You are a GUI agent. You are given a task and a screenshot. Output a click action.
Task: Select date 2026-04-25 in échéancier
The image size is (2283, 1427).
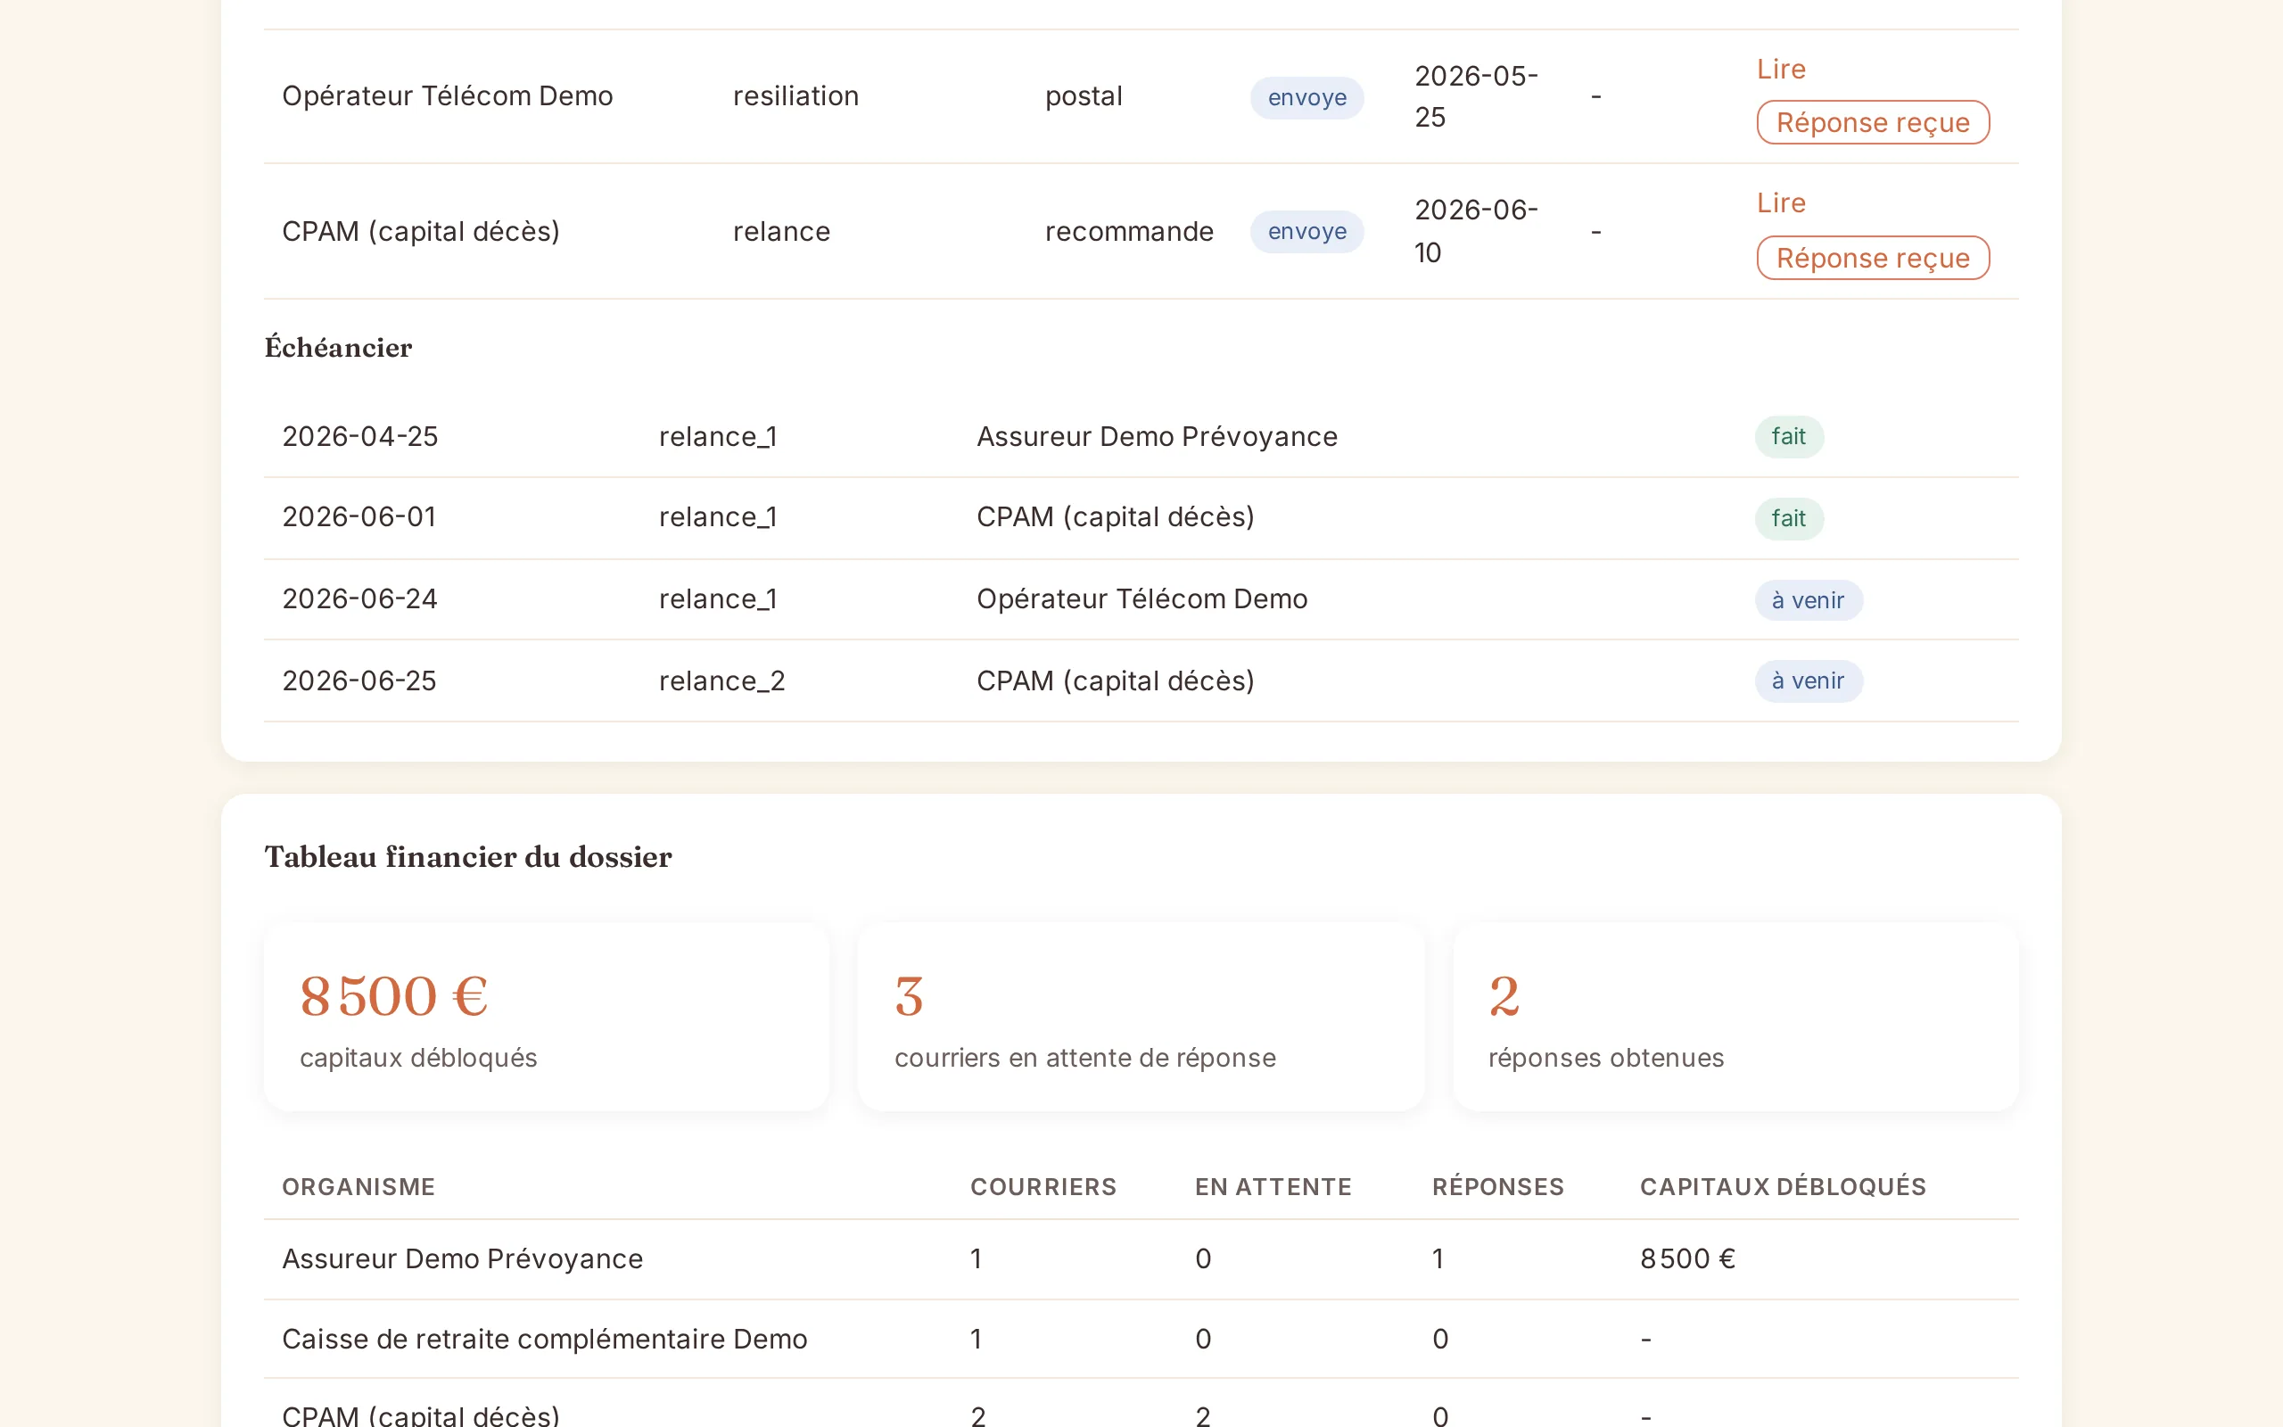(x=359, y=437)
